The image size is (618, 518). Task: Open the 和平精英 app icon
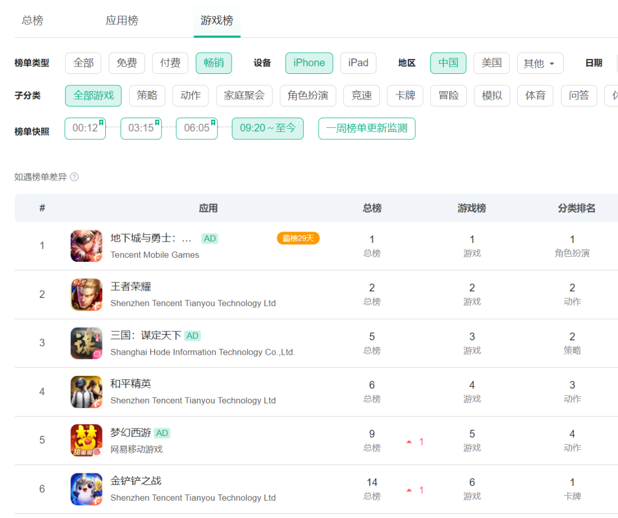pos(86,392)
